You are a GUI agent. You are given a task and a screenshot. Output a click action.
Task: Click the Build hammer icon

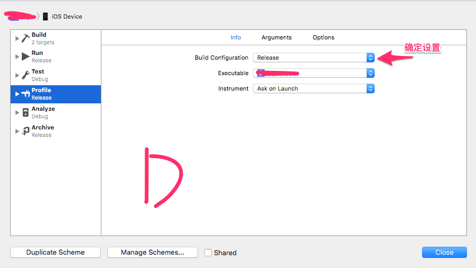[x=26, y=38]
